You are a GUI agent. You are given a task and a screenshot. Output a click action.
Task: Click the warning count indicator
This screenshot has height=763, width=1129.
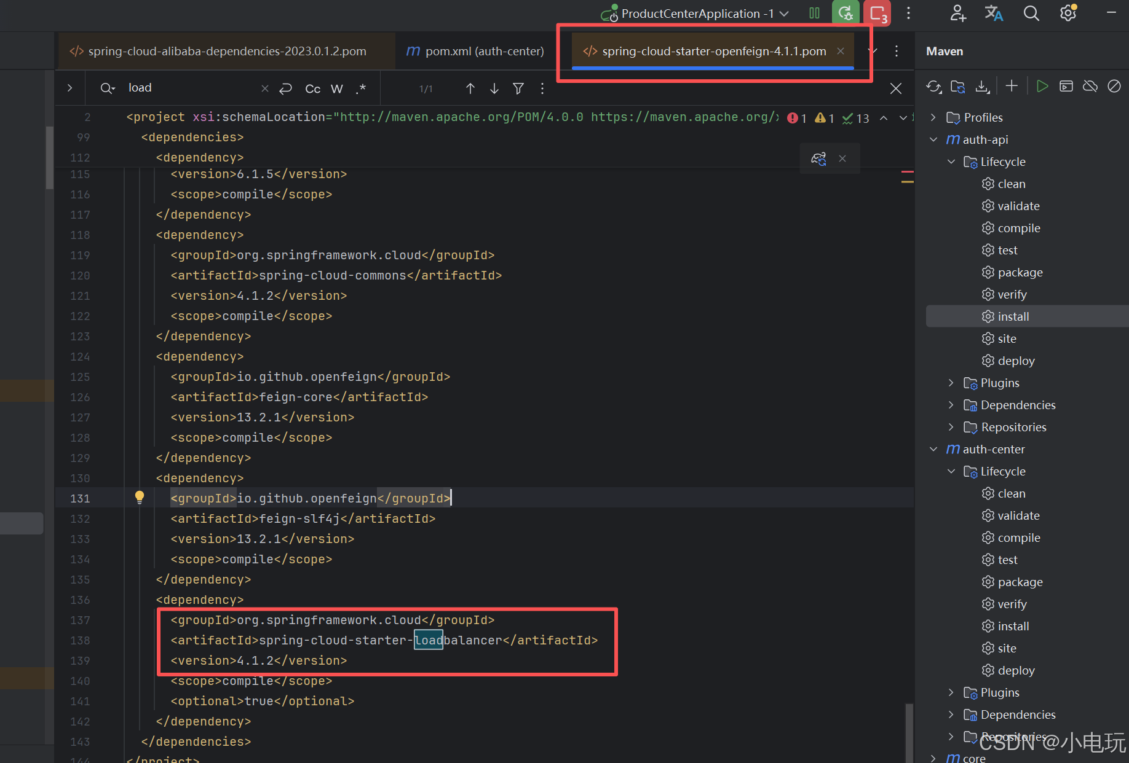(x=825, y=118)
